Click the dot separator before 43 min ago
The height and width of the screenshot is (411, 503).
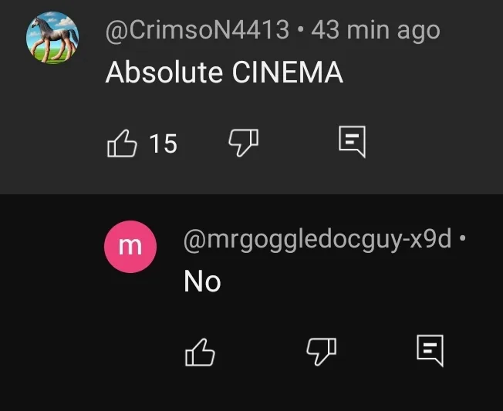(300, 30)
